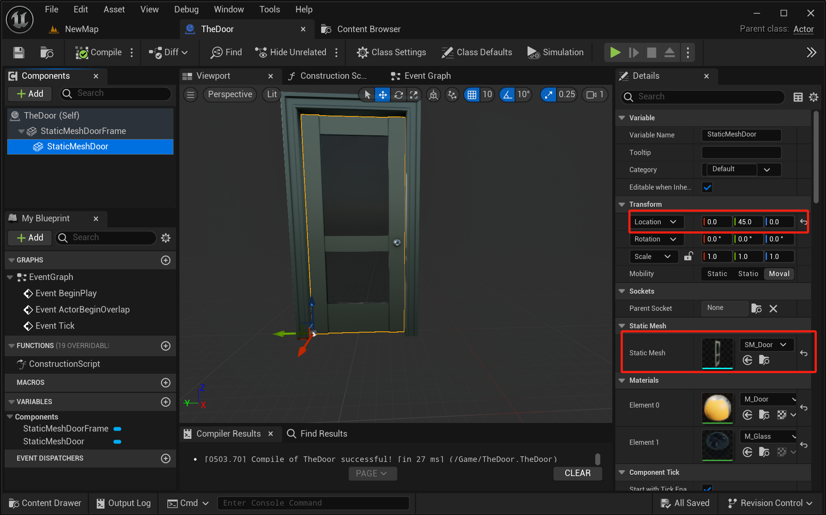
Task: Start Simulation mode
Action: coord(555,52)
